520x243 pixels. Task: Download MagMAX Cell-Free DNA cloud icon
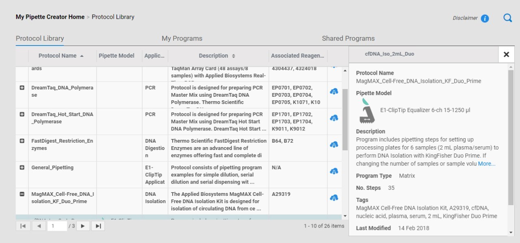(x=334, y=198)
